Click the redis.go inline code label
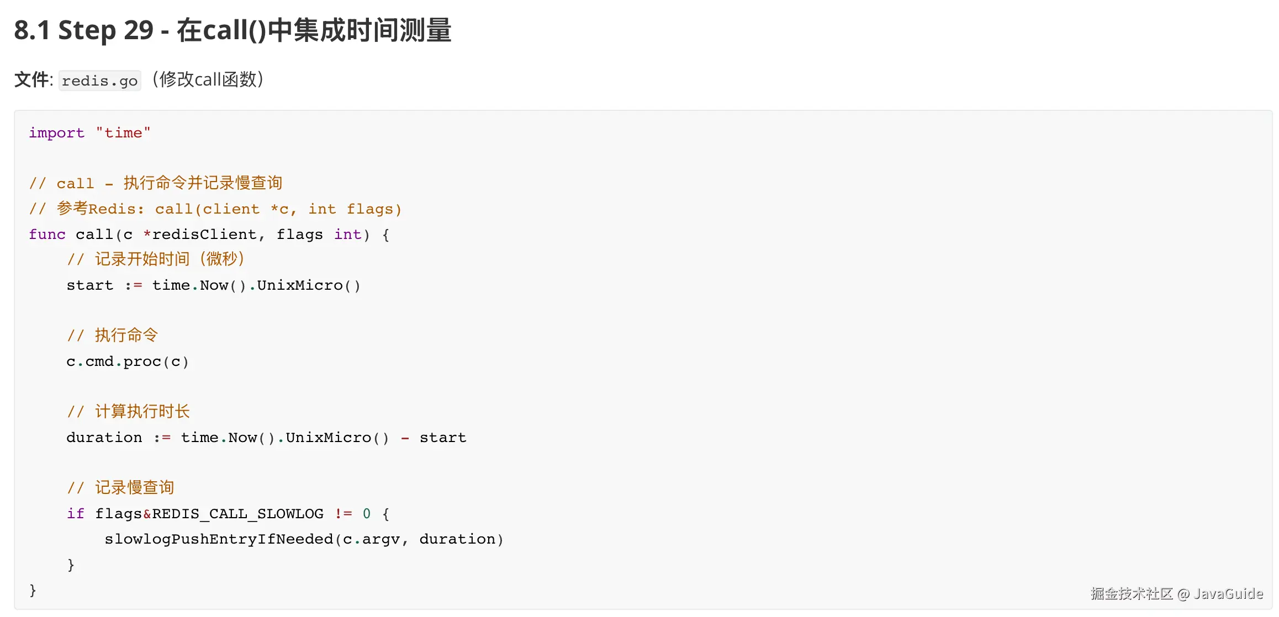This screenshot has height=617, width=1279. (x=99, y=81)
